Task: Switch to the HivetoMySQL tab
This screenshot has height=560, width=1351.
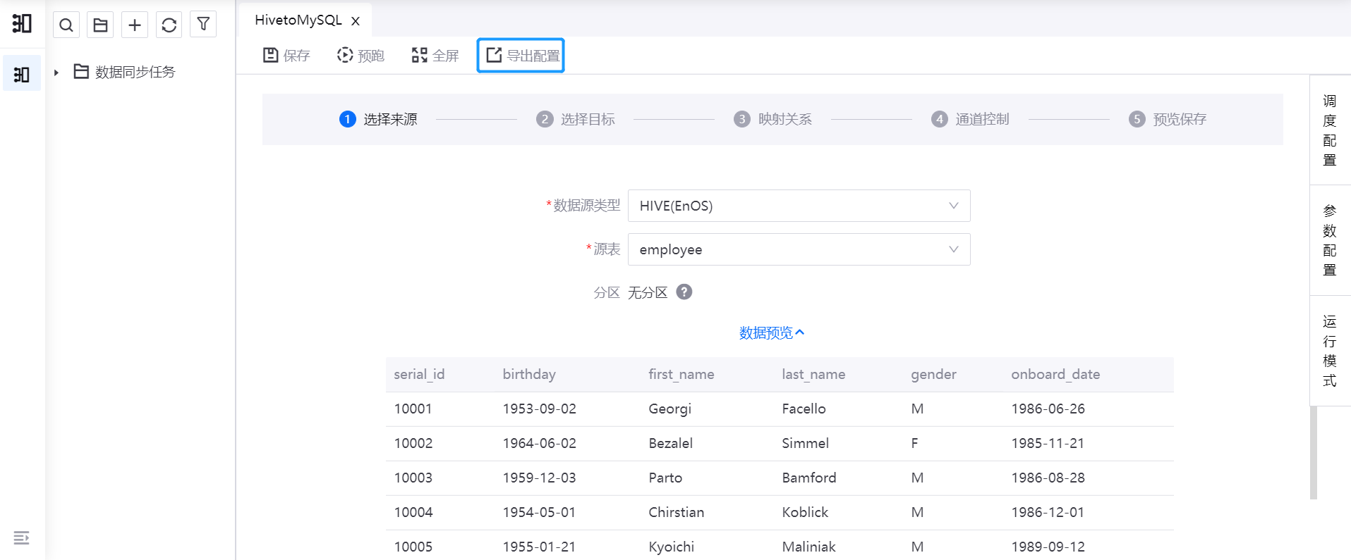Action: (x=298, y=20)
